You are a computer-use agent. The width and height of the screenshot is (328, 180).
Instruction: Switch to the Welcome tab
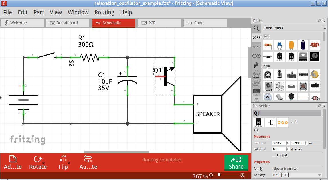click(22, 23)
